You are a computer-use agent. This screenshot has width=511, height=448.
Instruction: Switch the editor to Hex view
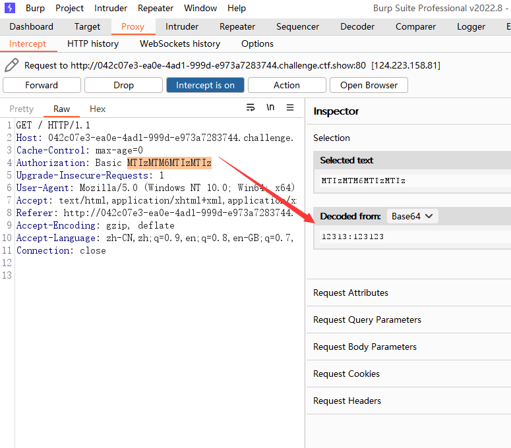tap(98, 109)
